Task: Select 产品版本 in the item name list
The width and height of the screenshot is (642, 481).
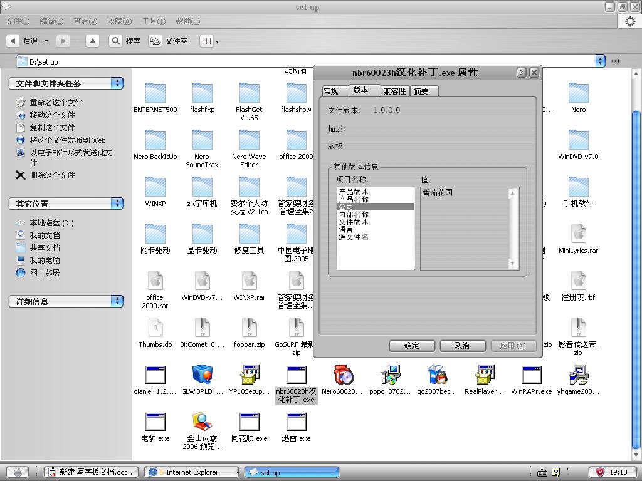Action: click(354, 192)
